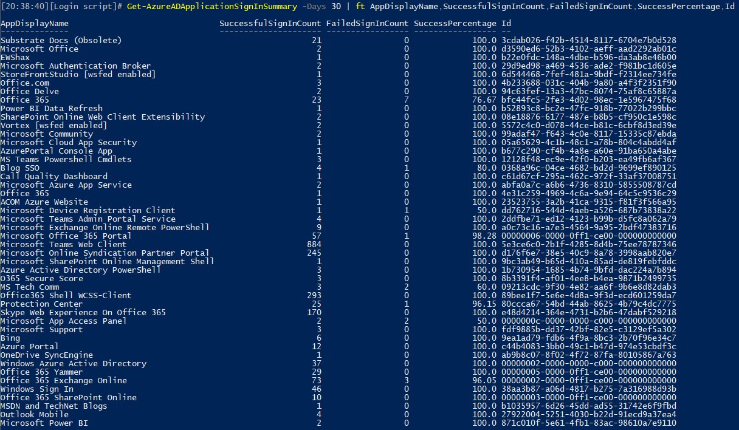Click the OneDrive SyncEngine entry
This screenshot has height=430, width=739.
47,355
